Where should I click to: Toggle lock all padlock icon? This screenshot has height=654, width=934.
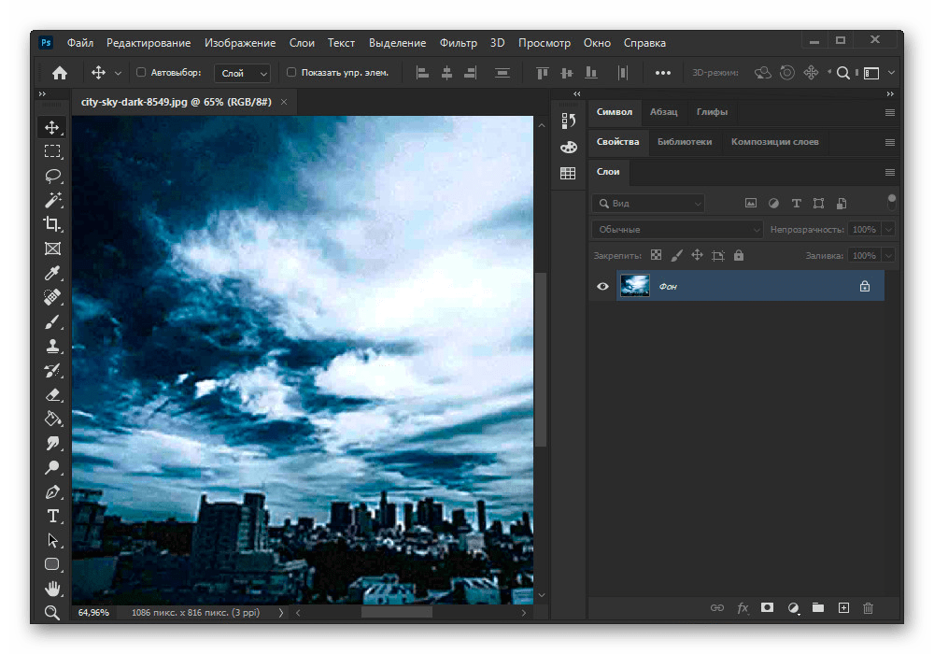tap(739, 255)
